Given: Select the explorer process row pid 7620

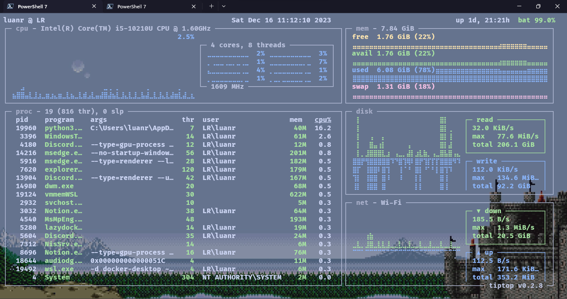Looking at the screenshot, I should tap(174, 170).
